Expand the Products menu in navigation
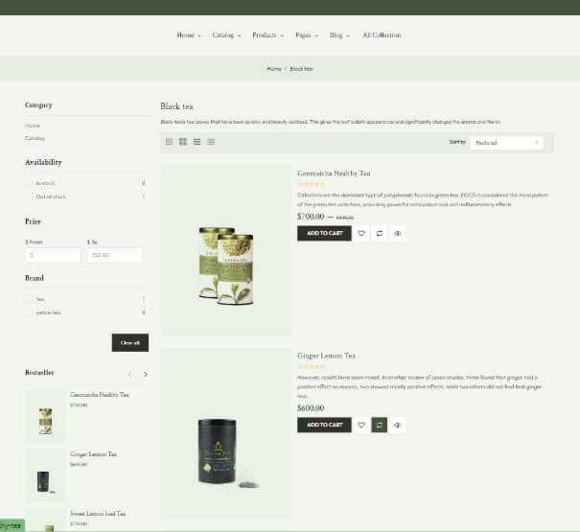The image size is (580, 532). click(x=267, y=35)
